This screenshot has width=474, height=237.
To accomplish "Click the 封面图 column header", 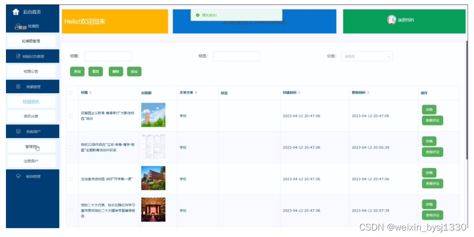I will (146, 93).
